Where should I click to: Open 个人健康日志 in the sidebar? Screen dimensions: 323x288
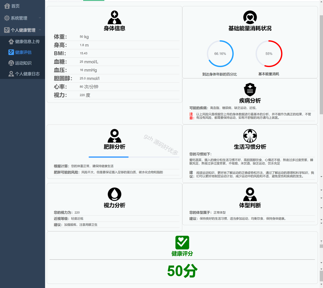22,74
